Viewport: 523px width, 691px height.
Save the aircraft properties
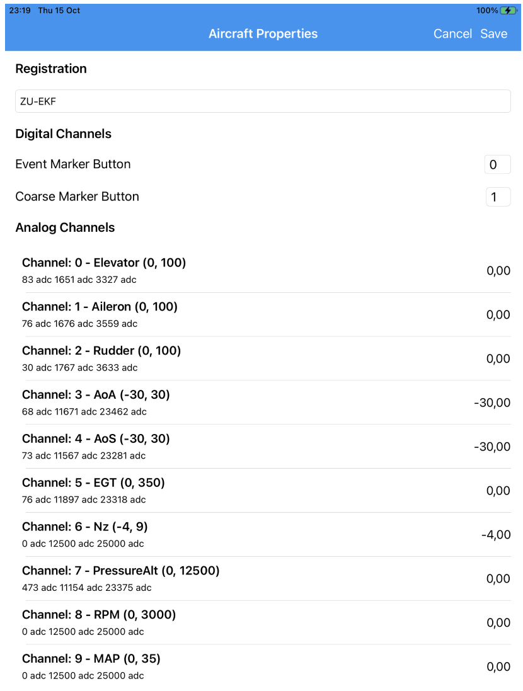click(x=493, y=34)
